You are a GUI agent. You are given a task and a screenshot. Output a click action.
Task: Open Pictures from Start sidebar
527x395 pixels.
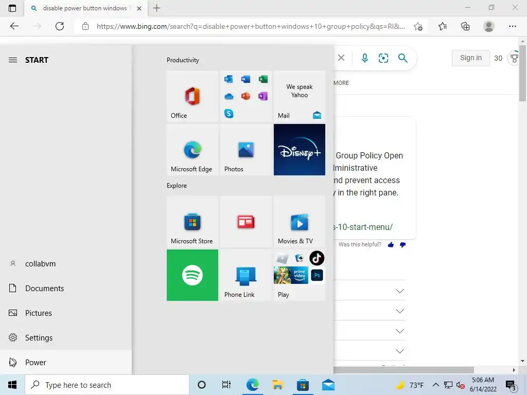[x=66, y=313]
